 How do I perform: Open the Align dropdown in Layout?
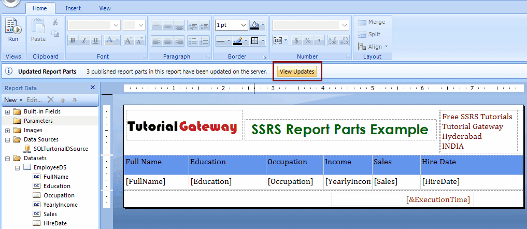point(373,47)
